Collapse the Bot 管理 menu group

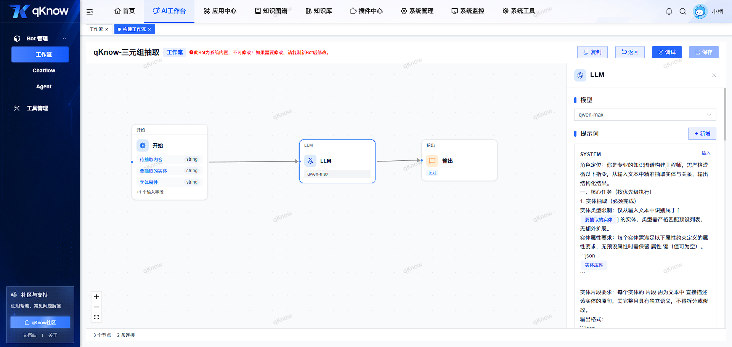64,38
